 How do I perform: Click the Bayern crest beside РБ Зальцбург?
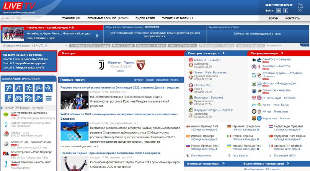click(259, 98)
